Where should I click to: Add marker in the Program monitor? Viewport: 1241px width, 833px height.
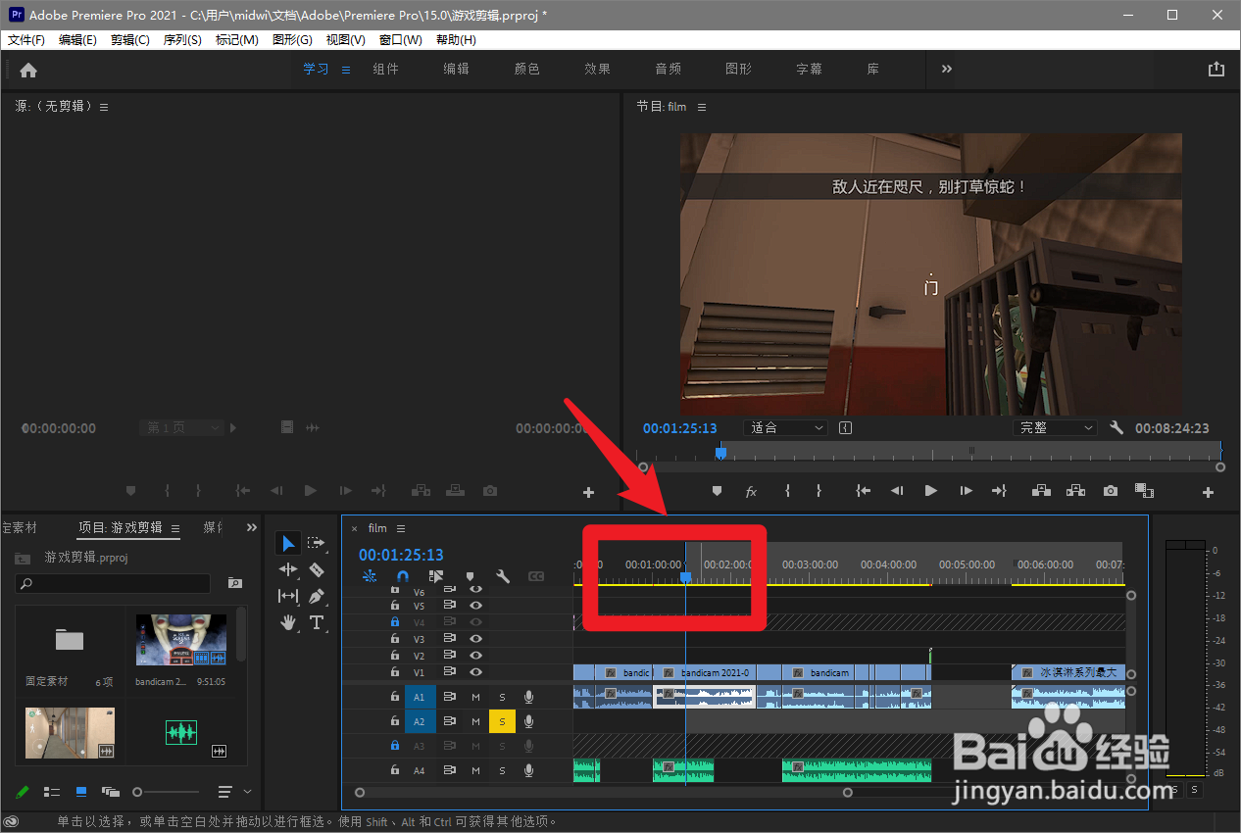(x=717, y=491)
